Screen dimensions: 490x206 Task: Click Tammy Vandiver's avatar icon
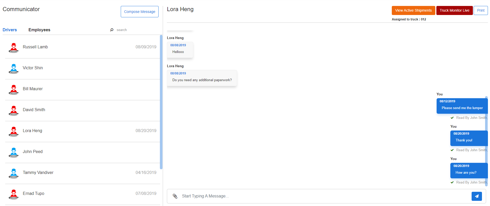13,173
